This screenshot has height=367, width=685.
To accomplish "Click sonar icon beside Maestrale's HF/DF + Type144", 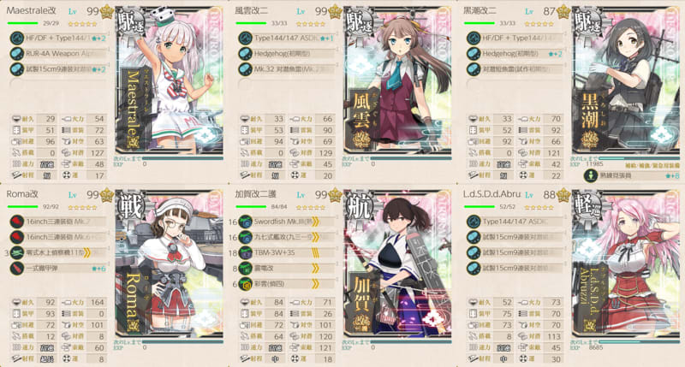I will click(x=16, y=38).
